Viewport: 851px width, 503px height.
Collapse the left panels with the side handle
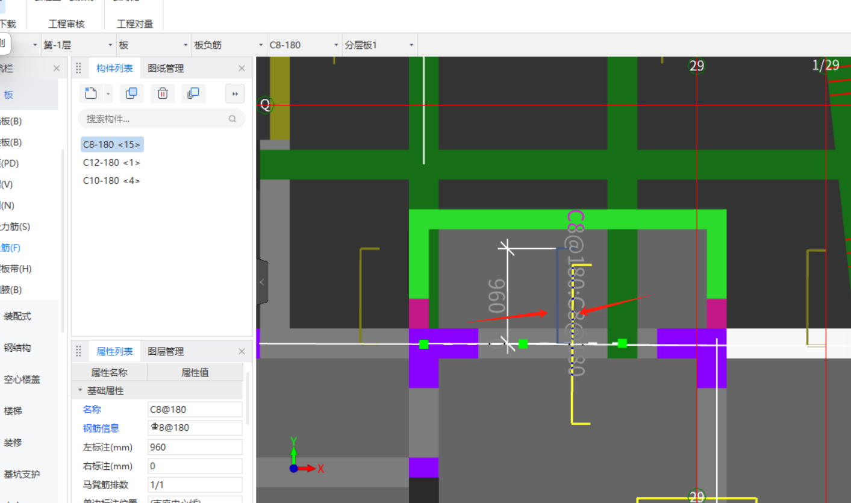(261, 282)
